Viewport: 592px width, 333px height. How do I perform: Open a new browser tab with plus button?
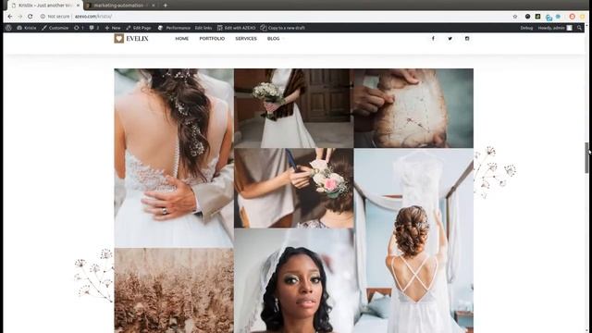(166, 6)
